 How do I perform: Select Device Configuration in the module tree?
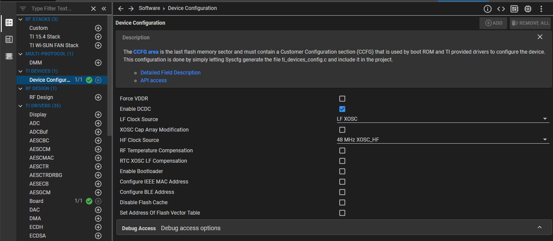(49, 80)
